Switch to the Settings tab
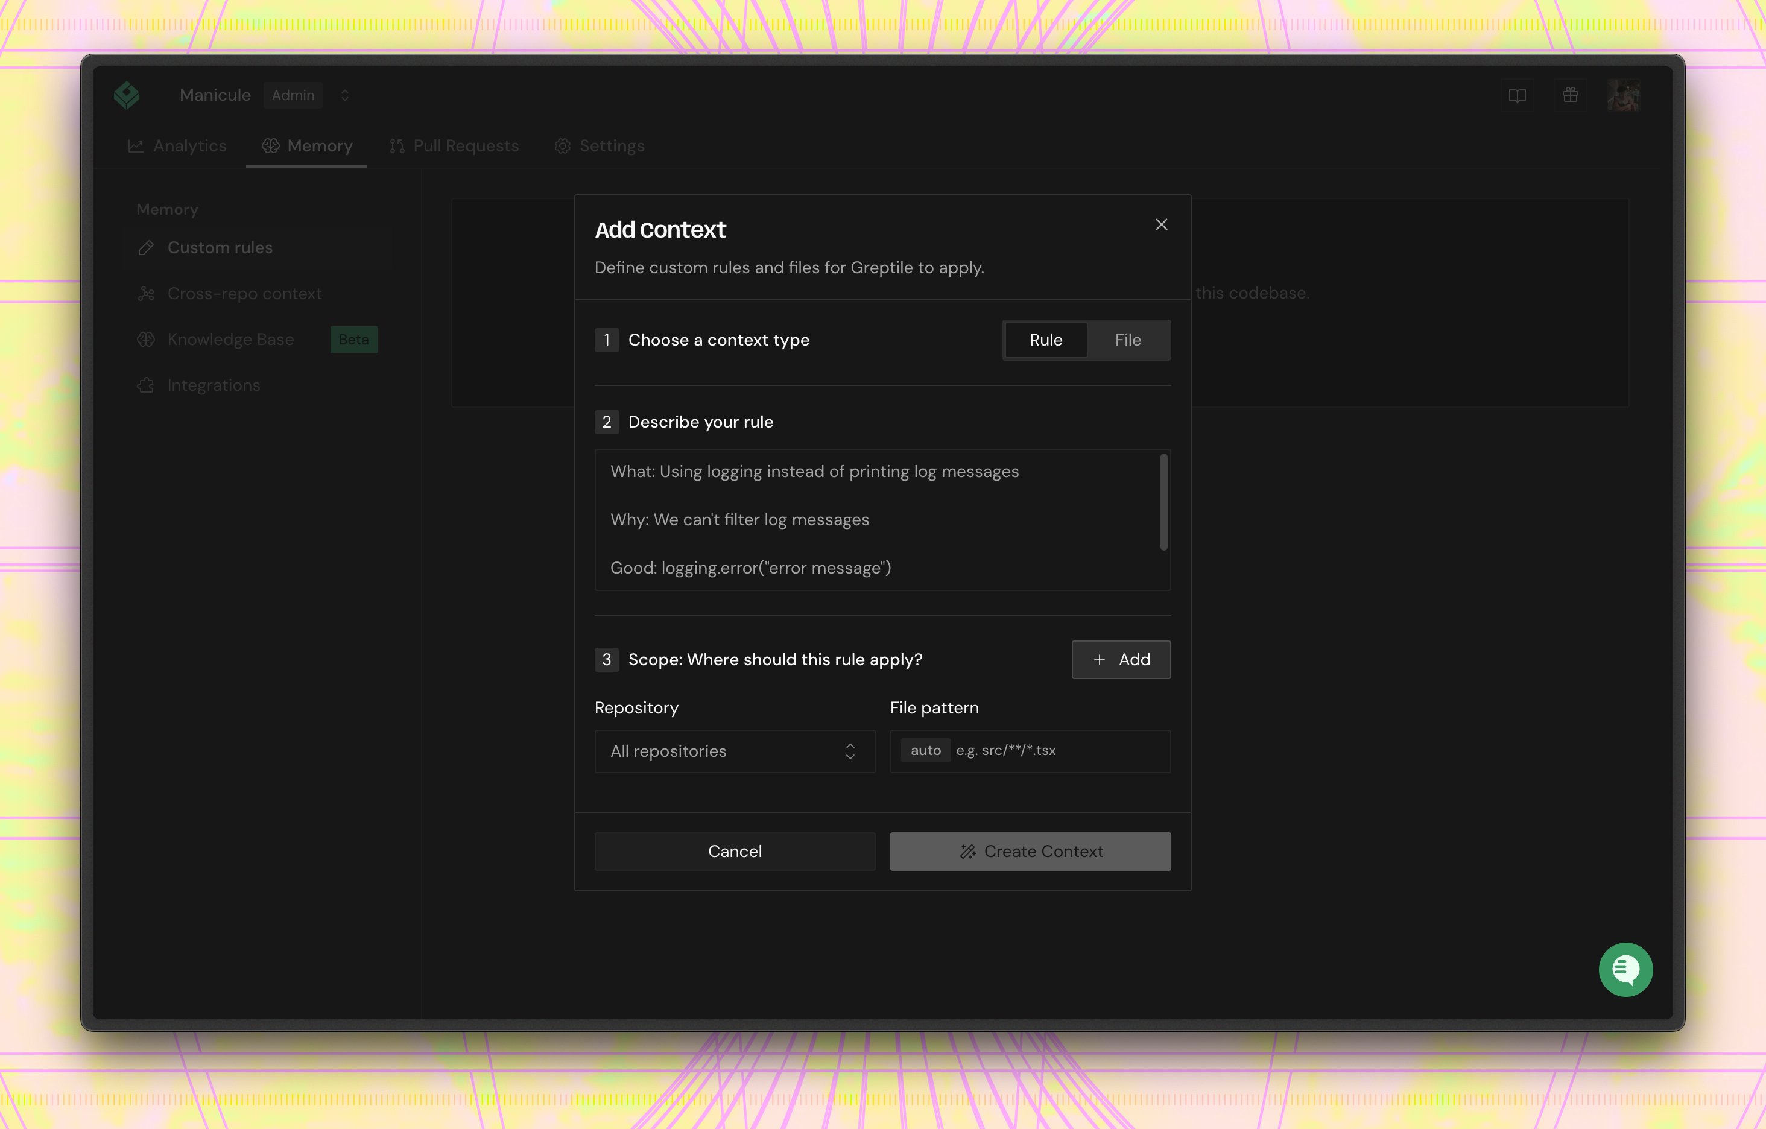Screen dimensions: 1766x1129 [599, 146]
